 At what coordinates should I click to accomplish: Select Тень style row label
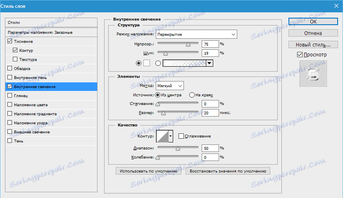point(19,141)
